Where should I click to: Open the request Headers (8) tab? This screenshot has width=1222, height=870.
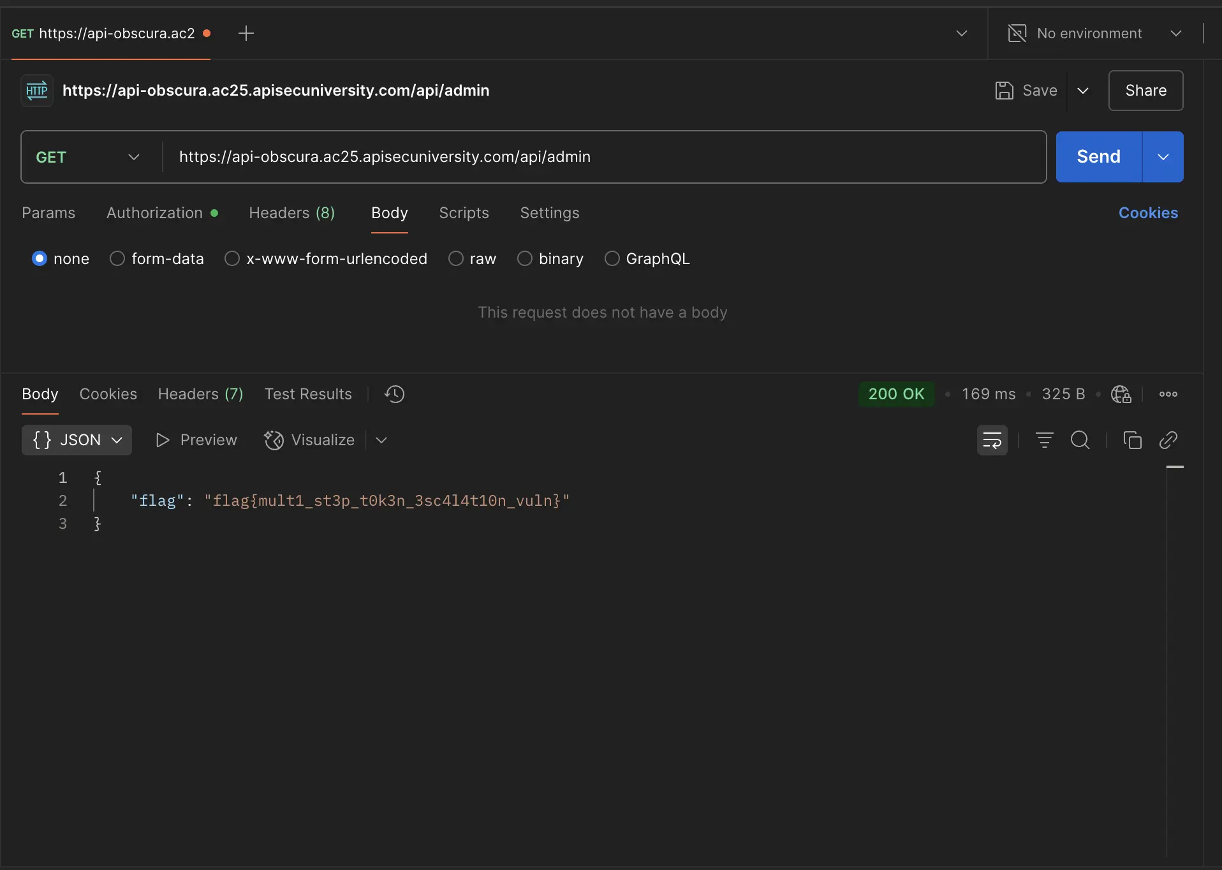point(291,213)
